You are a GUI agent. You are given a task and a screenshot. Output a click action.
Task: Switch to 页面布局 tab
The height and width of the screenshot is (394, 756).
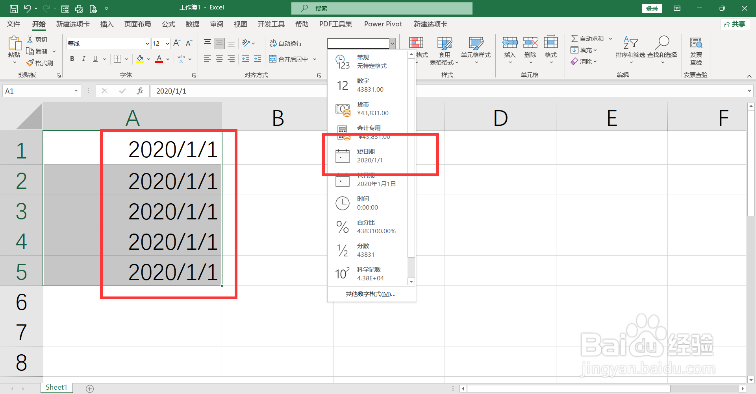(137, 24)
